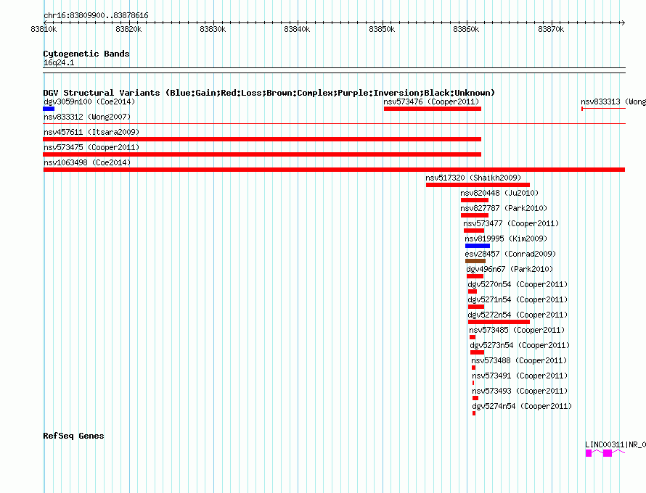Click the 83820k ruler position
Screen dimensions: 646x493
tap(128, 29)
